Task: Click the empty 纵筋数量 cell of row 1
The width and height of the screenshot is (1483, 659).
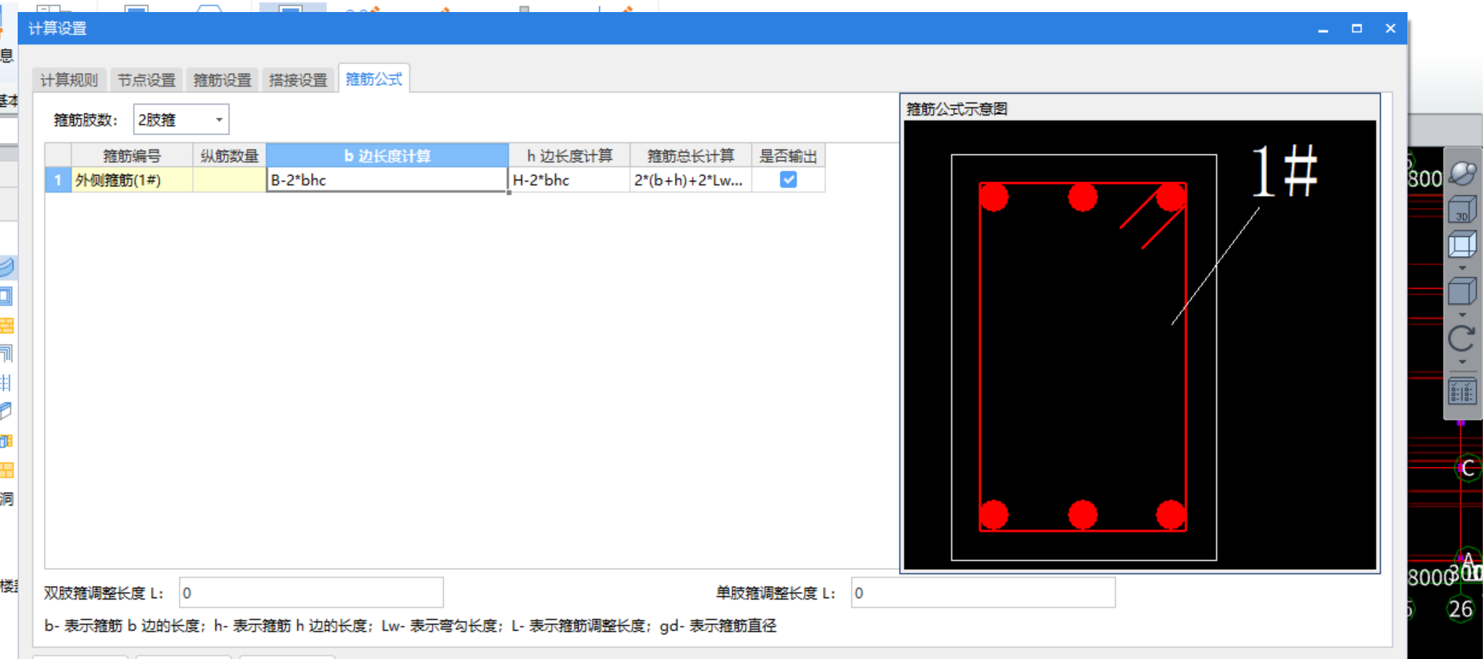Action: [x=230, y=180]
